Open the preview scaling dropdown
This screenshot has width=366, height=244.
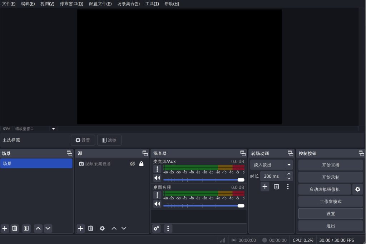[54, 129]
